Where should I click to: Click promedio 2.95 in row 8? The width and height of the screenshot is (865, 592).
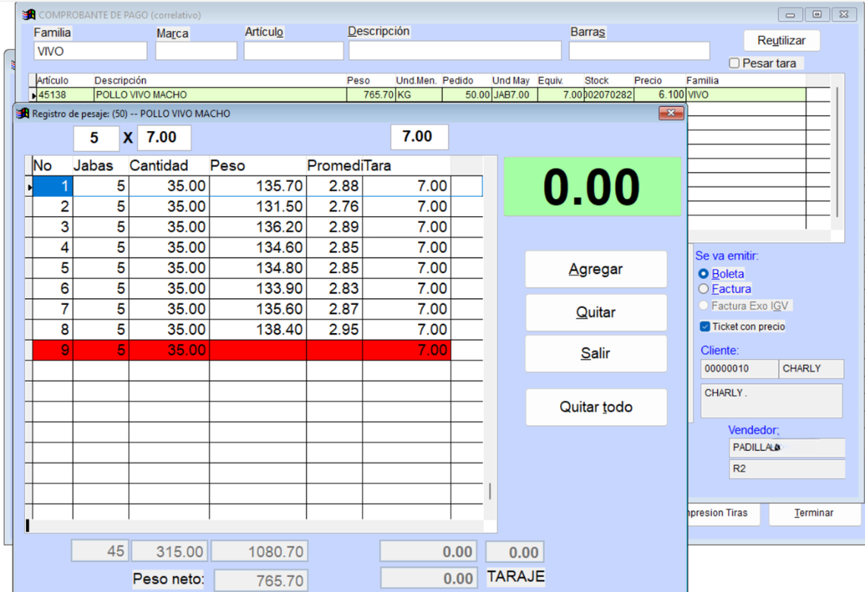click(x=334, y=329)
